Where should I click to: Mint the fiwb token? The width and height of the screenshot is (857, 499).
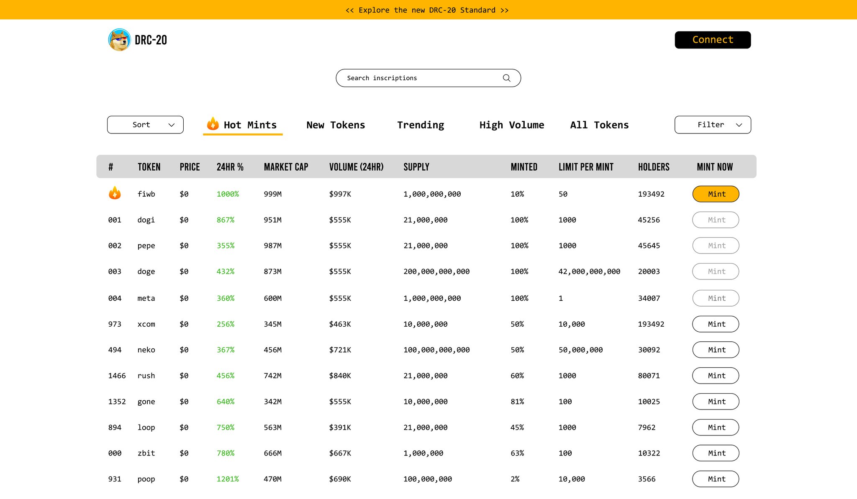[716, 194]
